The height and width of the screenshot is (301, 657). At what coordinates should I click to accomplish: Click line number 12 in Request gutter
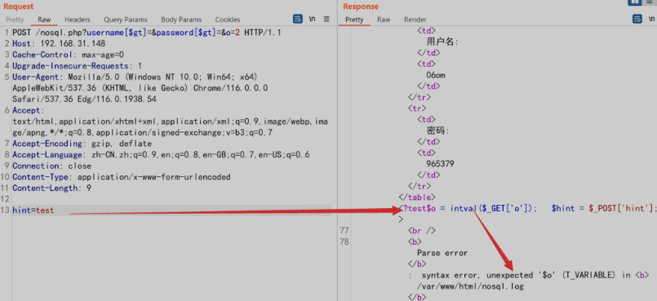[5, 199]
